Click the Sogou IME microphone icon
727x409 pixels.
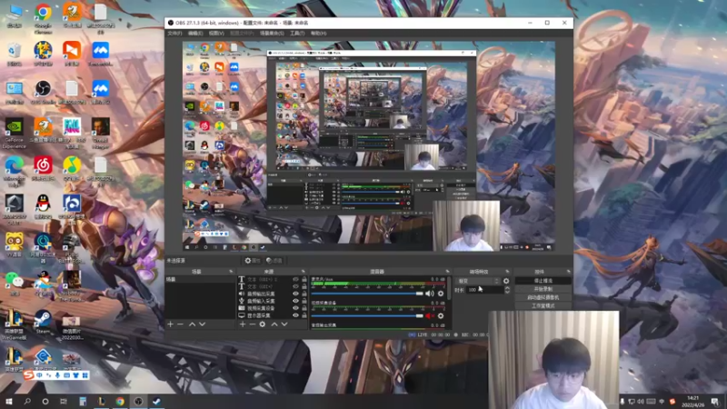pos(57,375)
